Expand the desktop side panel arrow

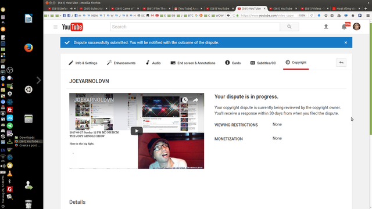(x=39, y=80)
